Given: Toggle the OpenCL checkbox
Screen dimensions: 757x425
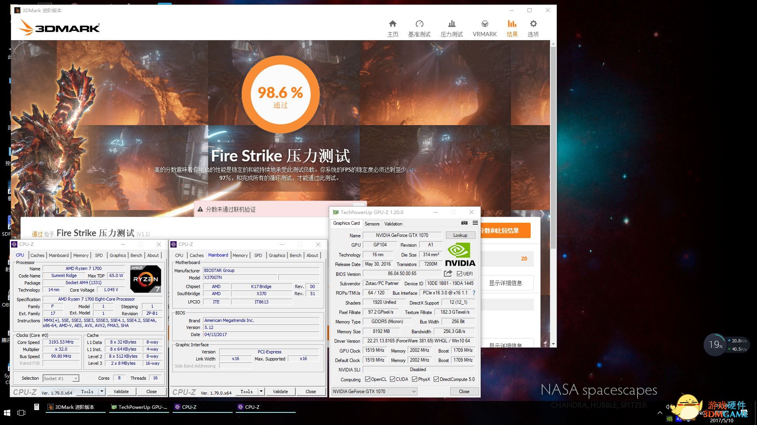Looking at the screenshot, I should tap(367, 379).
